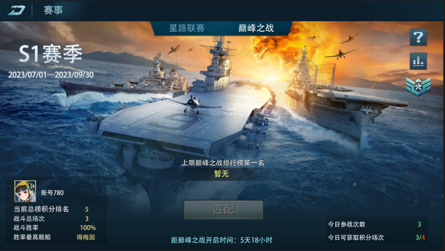This screenshot has width=445, height=251.
Task: Click the S1赛季 season heading
Action: [51, 54]
